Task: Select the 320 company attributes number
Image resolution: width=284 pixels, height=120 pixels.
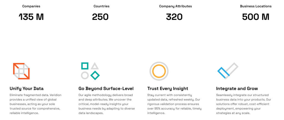Action: click(174, 17)
